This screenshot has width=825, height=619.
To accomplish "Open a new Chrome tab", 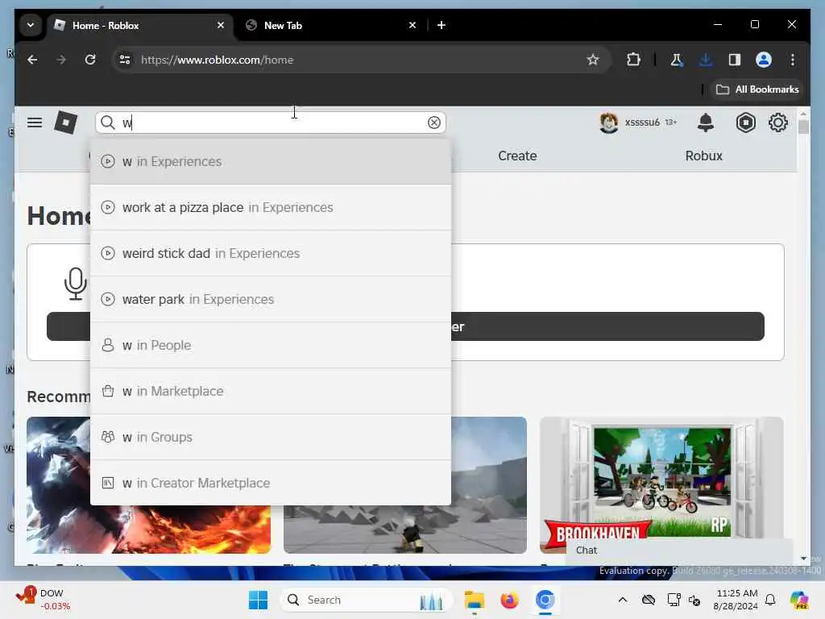I will pos(442,25).
